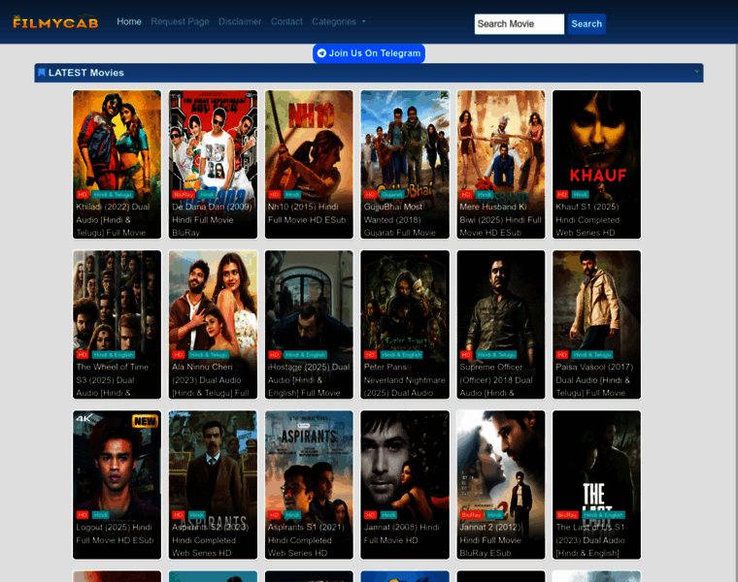Click HD badge on Aspirants S2 card
738x582 pixels.
pyautogui.click(x=178, y=515)
